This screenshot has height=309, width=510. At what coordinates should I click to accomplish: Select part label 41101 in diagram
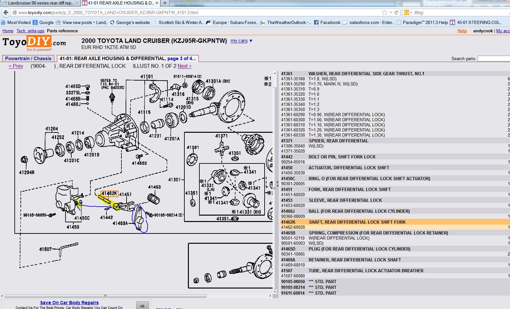coord(147,76)
